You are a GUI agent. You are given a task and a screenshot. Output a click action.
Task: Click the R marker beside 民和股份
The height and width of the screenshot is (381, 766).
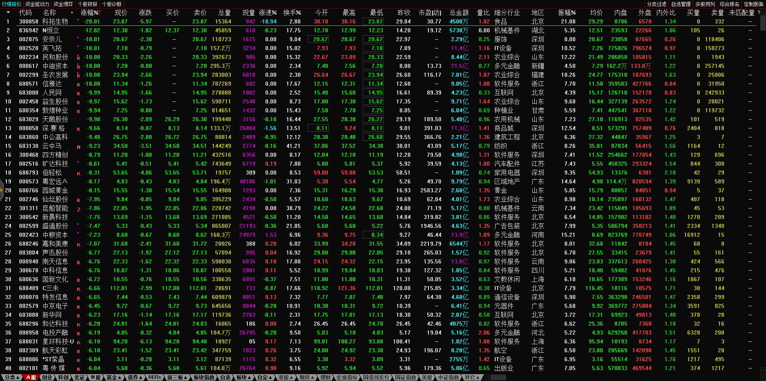78,58
